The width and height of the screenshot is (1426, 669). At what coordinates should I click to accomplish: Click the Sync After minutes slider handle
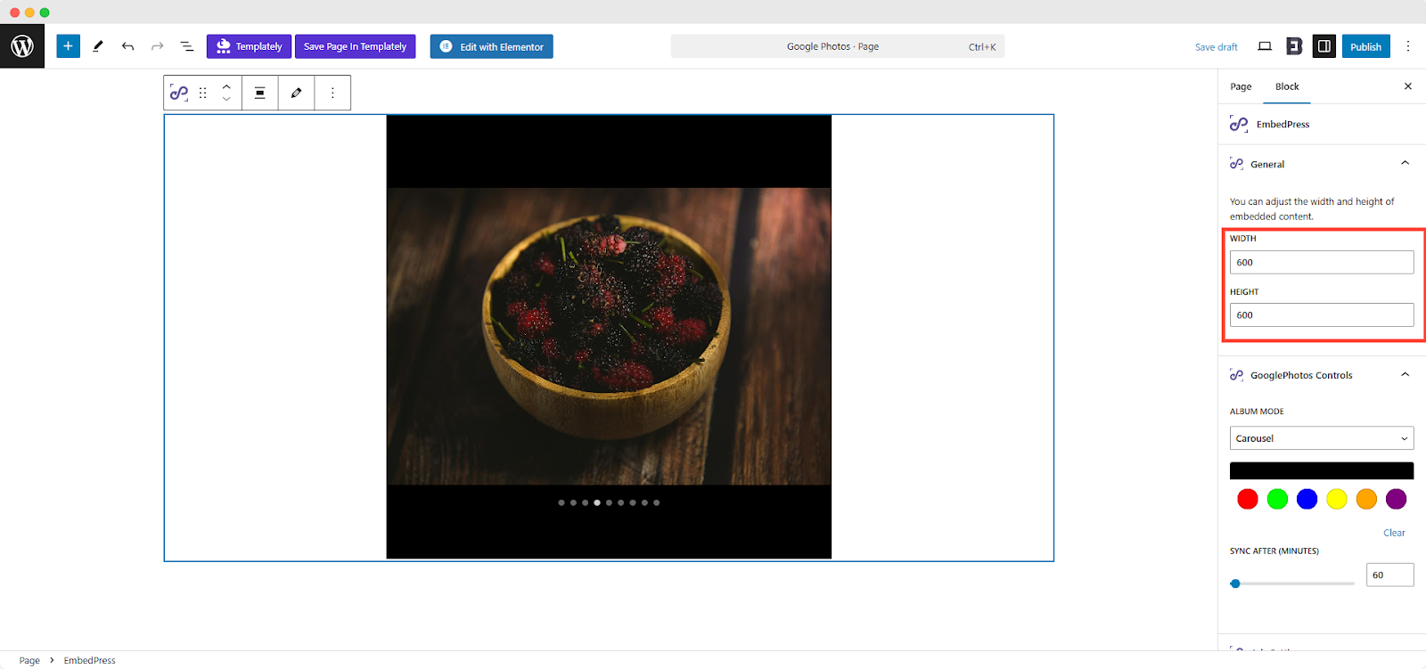point(1235,583)
